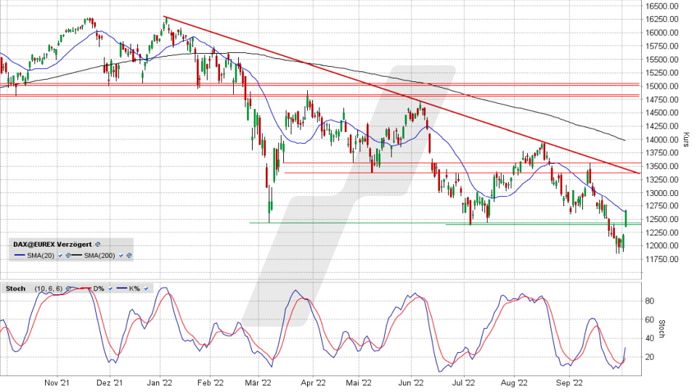Image resolution: width=697 pixels, height=392 pixels.
Task: Click the Mär '22 date label
Action: click(258, 383)
